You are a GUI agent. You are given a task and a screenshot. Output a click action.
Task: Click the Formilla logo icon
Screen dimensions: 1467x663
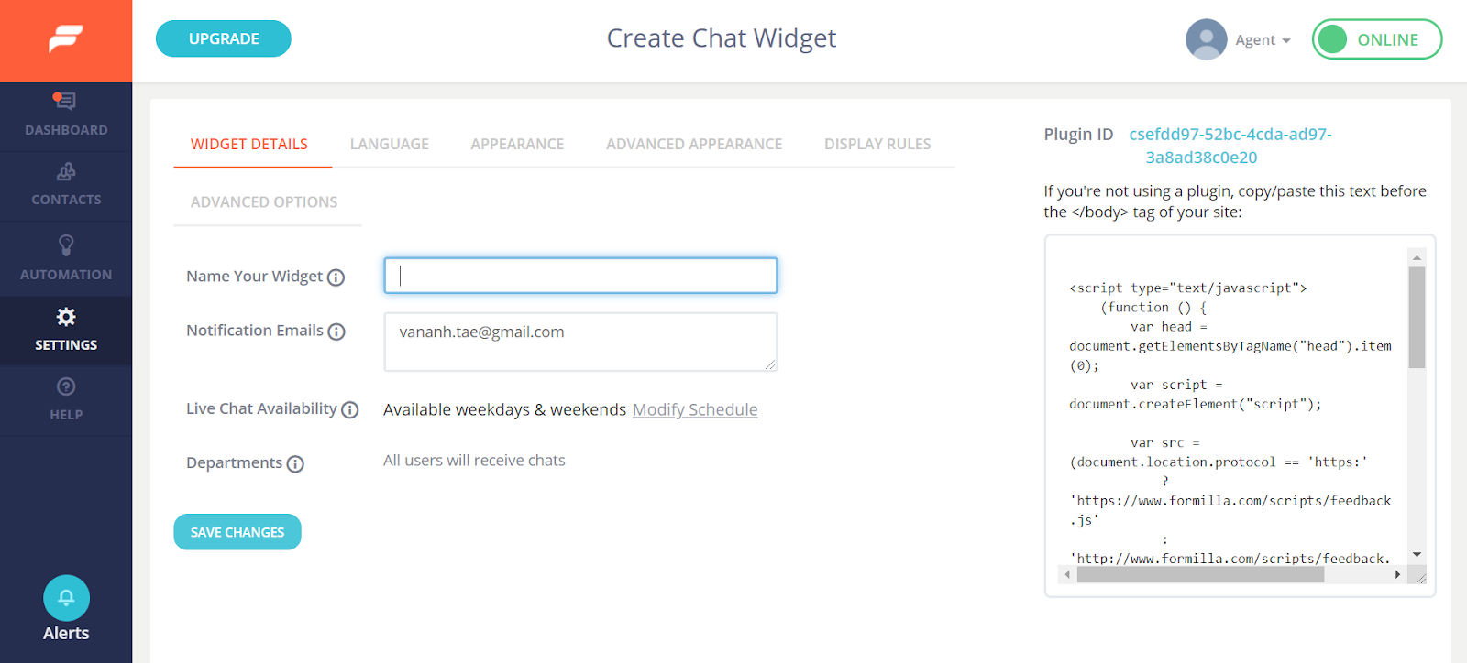click(66, 39)
